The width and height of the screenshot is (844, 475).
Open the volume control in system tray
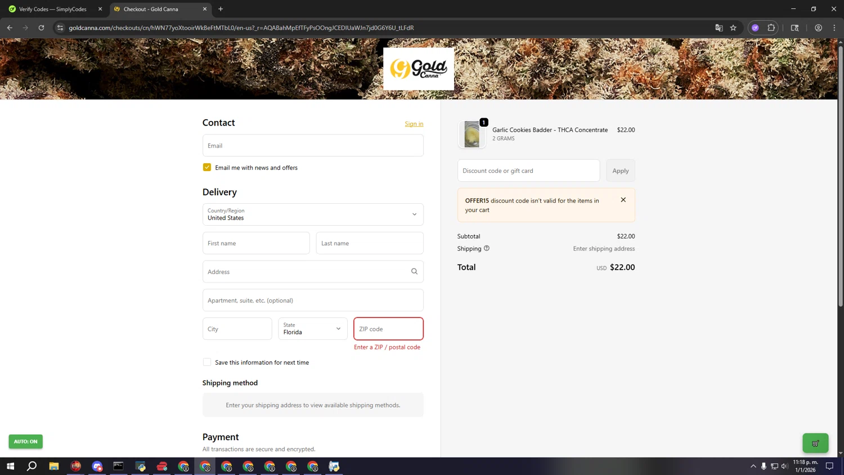tap(784, 466)
